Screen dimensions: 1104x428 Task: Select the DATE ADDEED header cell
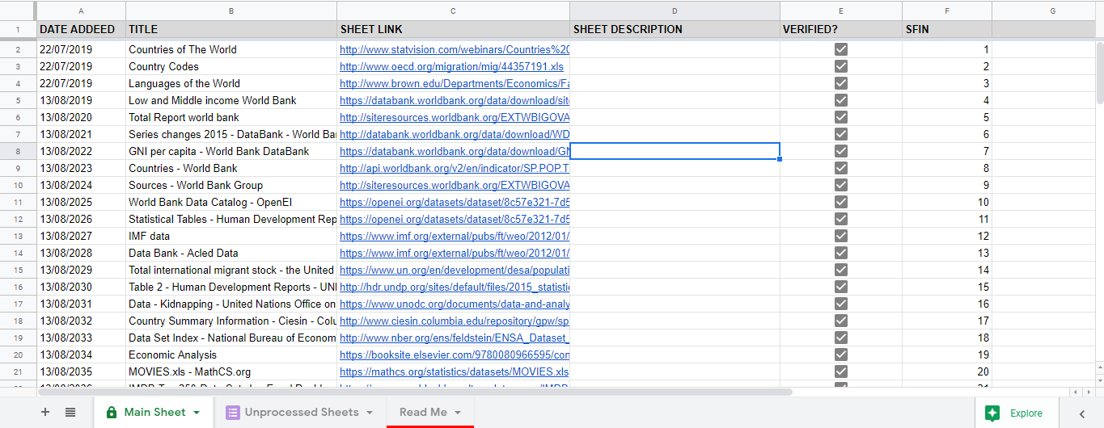pos(81,29)
